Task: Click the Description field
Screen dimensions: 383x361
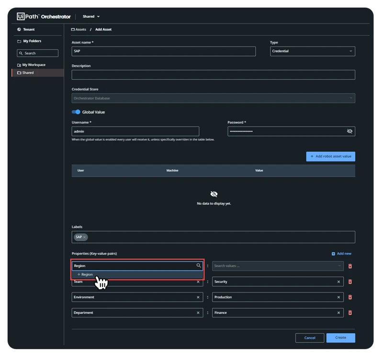Action: tap(213, 75)
